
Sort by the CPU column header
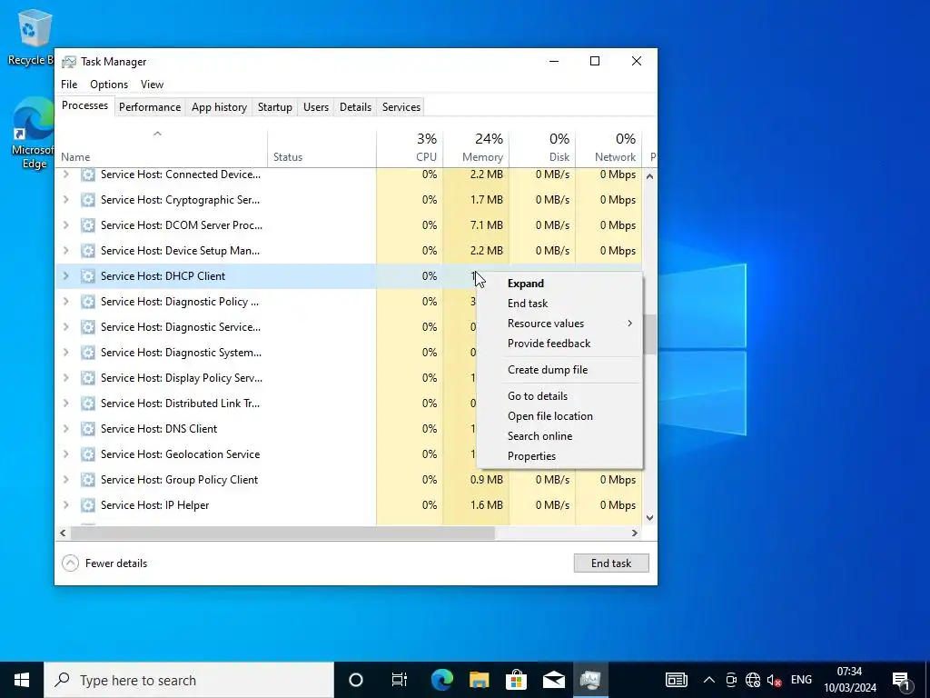click(410, 147)
